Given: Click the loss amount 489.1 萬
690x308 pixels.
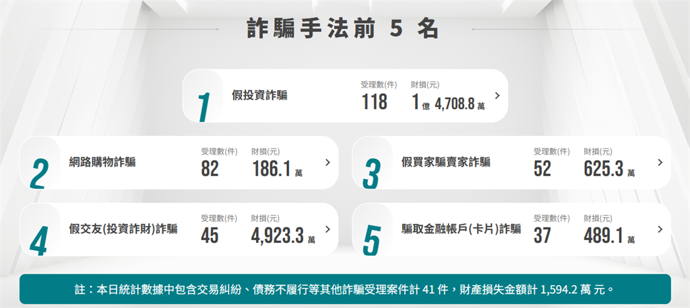Looking at the screenshot, I should (610, 236).
